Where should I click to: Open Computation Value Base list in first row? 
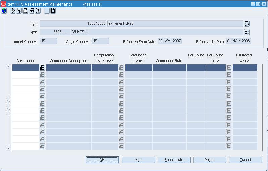point(121,68)
